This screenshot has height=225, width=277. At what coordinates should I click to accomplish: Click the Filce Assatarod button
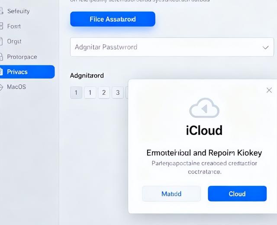tap(113, 19)
